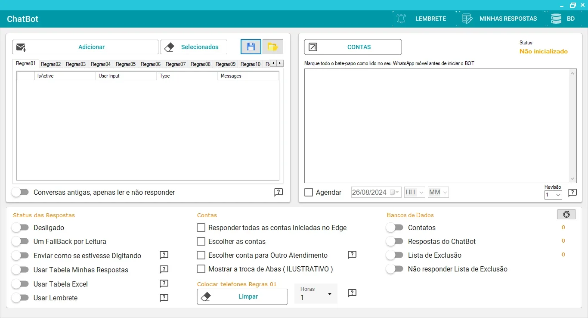
Task: Toggle Usar Lembrete switch
Action: coord(20,298)
